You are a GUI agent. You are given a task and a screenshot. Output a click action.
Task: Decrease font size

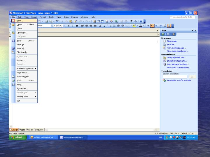[104, 26]
